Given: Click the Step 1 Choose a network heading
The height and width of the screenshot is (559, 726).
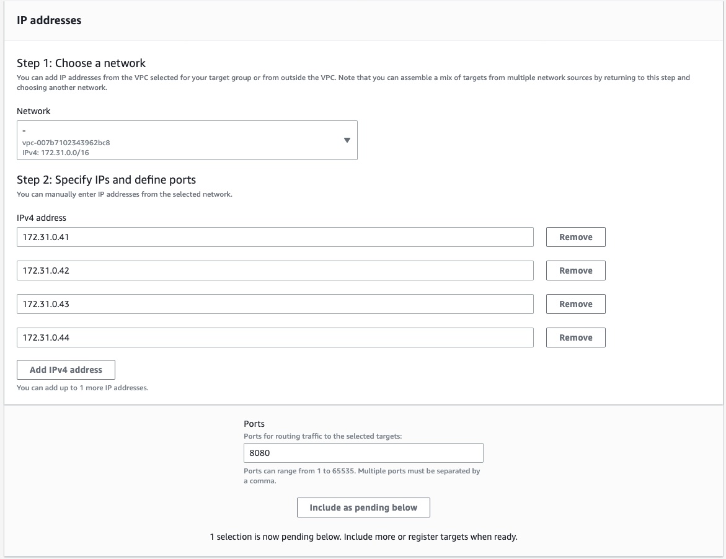Looking at the screenshot, I should click(81, 63).
